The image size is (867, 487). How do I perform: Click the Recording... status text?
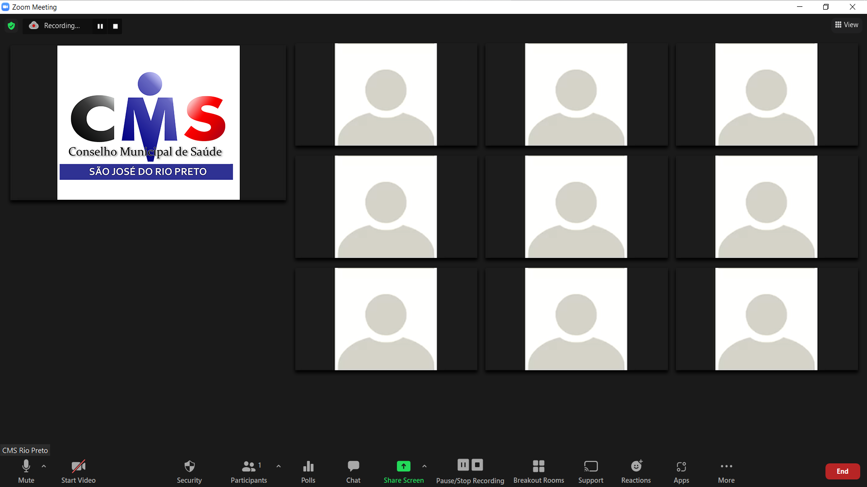coord(62,26)
